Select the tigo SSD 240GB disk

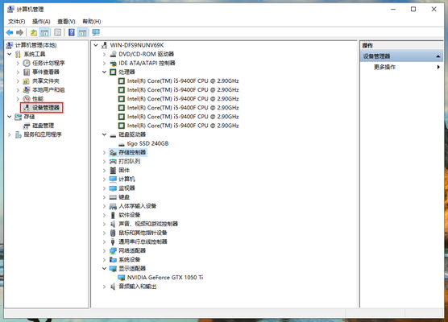click(147, 143)
